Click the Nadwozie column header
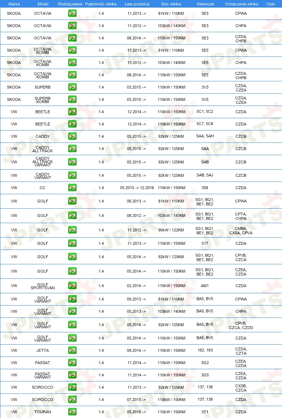 [206, 4]
